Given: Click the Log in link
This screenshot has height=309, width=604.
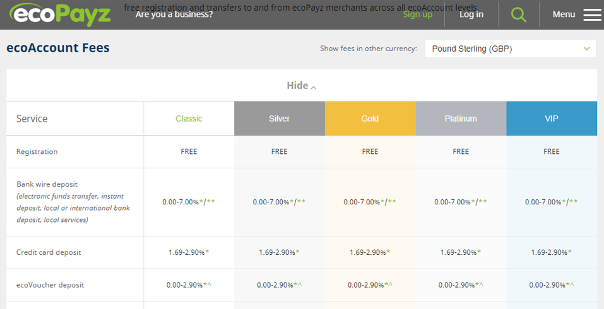Looking at the screenshot, I should click(471, 15).
